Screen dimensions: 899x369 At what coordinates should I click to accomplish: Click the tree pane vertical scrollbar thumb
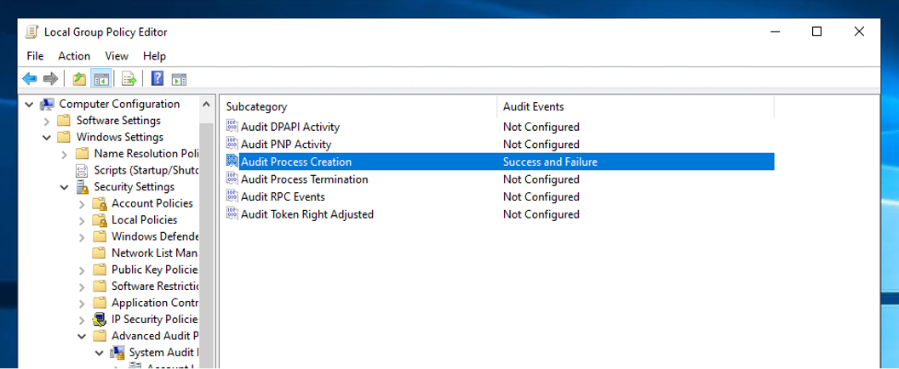coord(206,243)
